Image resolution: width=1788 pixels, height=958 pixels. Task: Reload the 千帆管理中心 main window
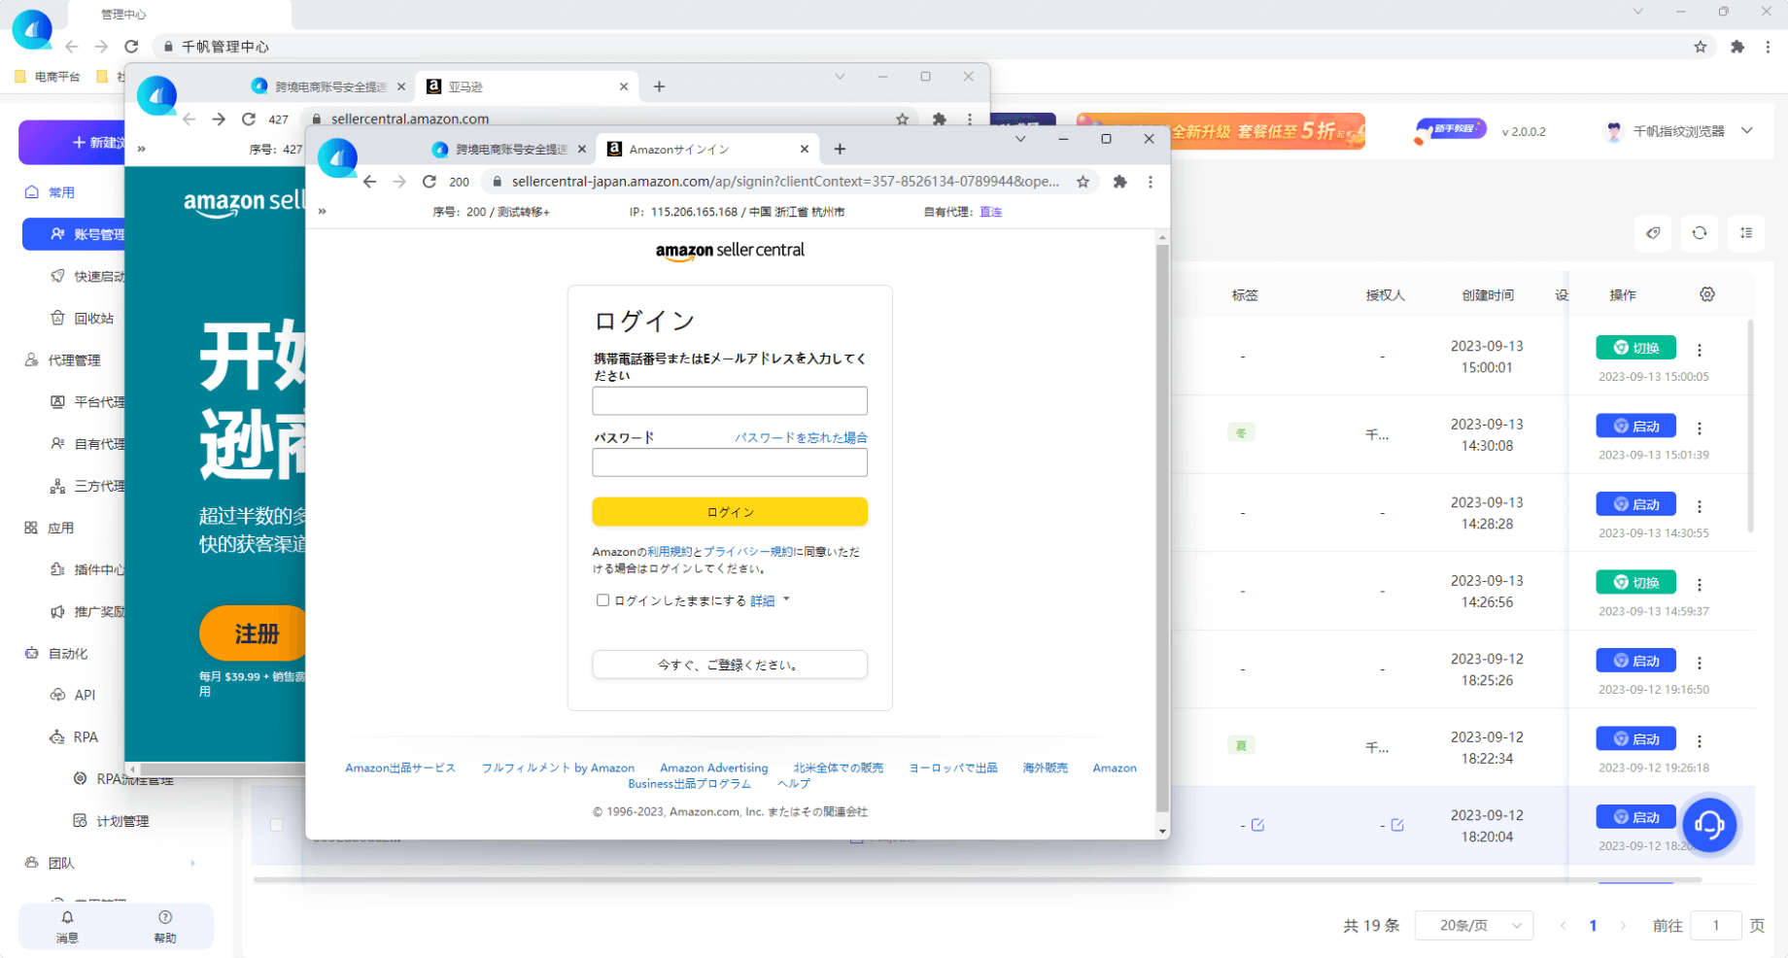point(131,46)
